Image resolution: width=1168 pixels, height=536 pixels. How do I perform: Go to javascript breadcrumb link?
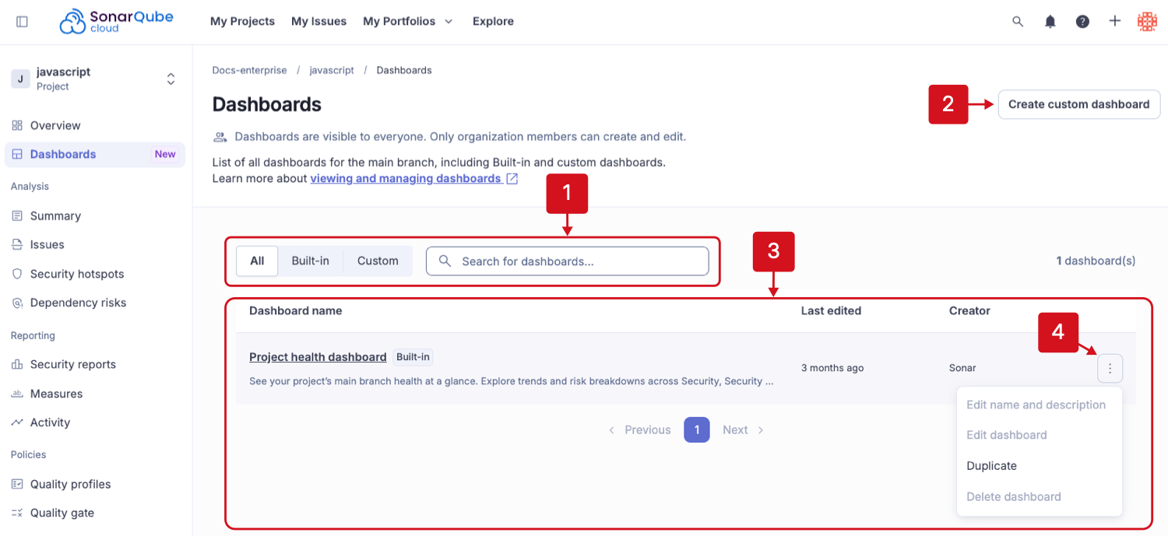tap(332, 70)
